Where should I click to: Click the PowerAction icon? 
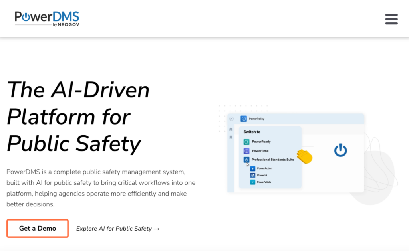(x=252, y=168)
